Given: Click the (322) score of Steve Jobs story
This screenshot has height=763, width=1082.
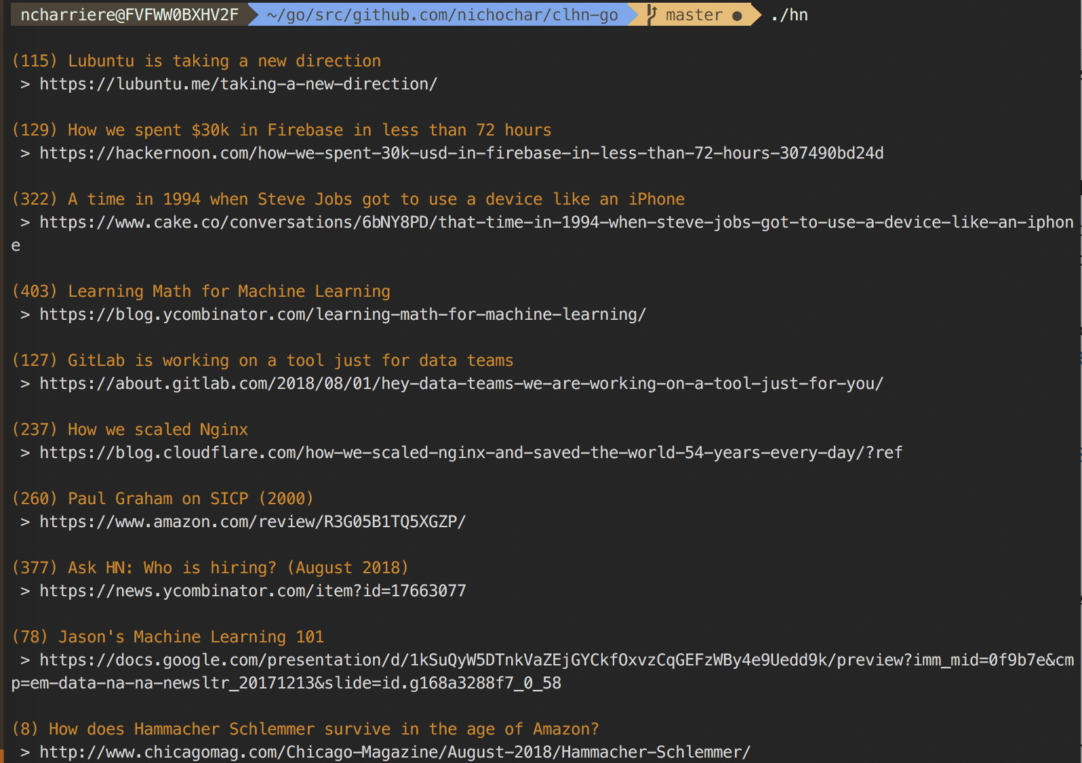Looking at the screenshot, I should [35, 199].
